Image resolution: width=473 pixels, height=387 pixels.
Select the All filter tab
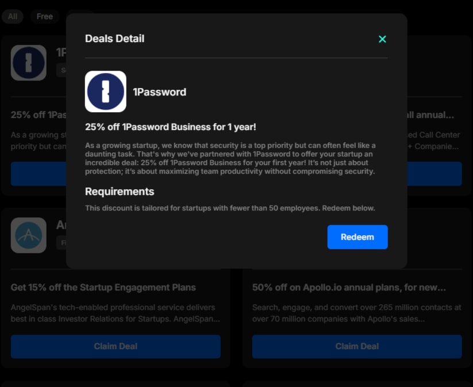13,16
